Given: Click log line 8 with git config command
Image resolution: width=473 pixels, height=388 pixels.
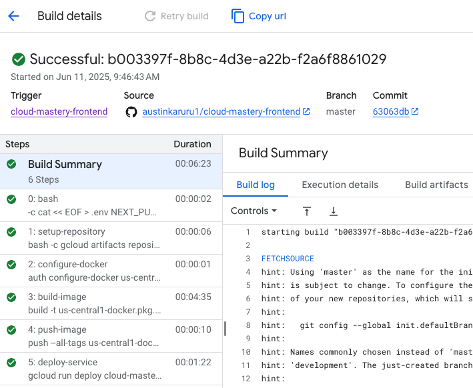Looking at the screenshot, I should pyautogui.click(x=366, y=325).
